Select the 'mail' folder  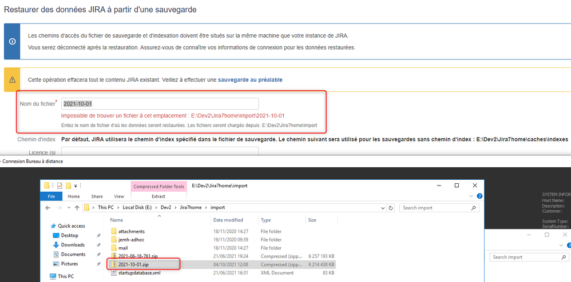coord(123,248)
